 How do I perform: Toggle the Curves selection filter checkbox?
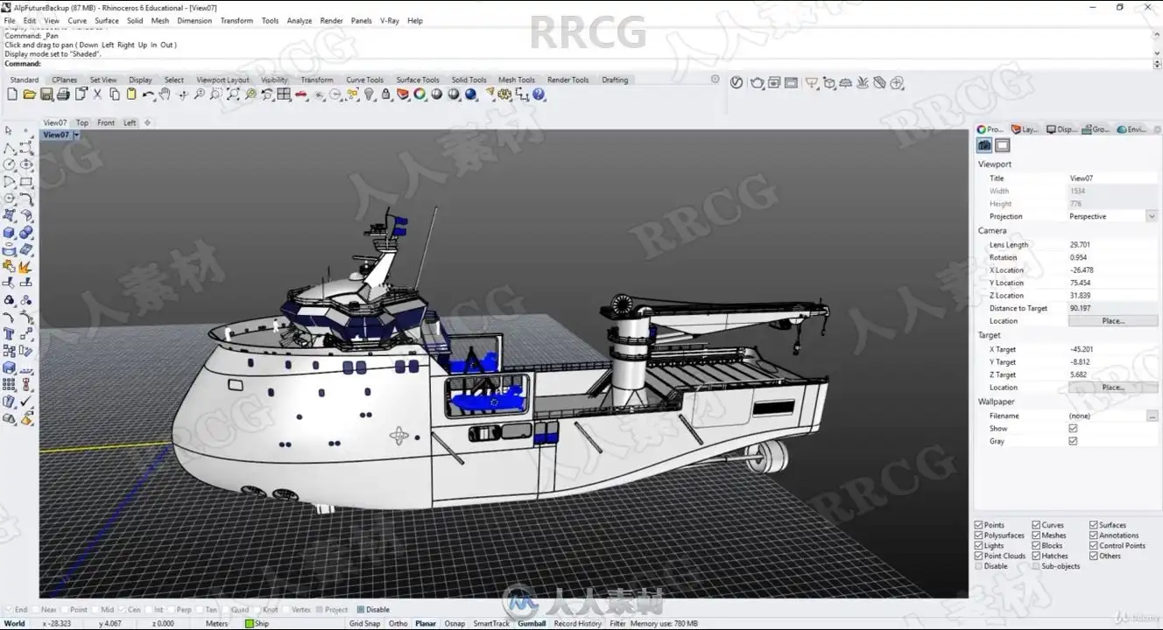click(1037, 525)
